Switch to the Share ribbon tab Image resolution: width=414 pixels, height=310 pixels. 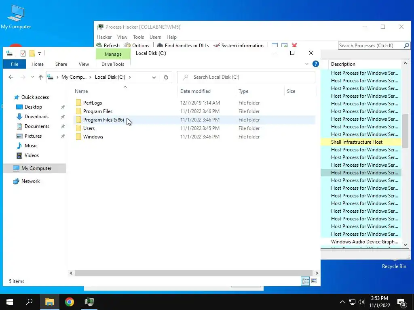61,64
